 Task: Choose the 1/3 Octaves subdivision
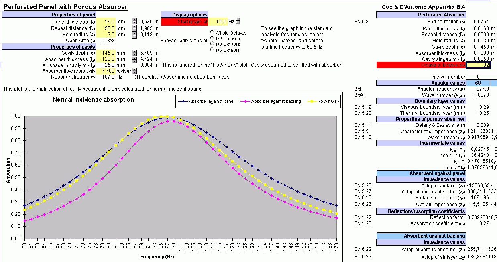point(212,44)
